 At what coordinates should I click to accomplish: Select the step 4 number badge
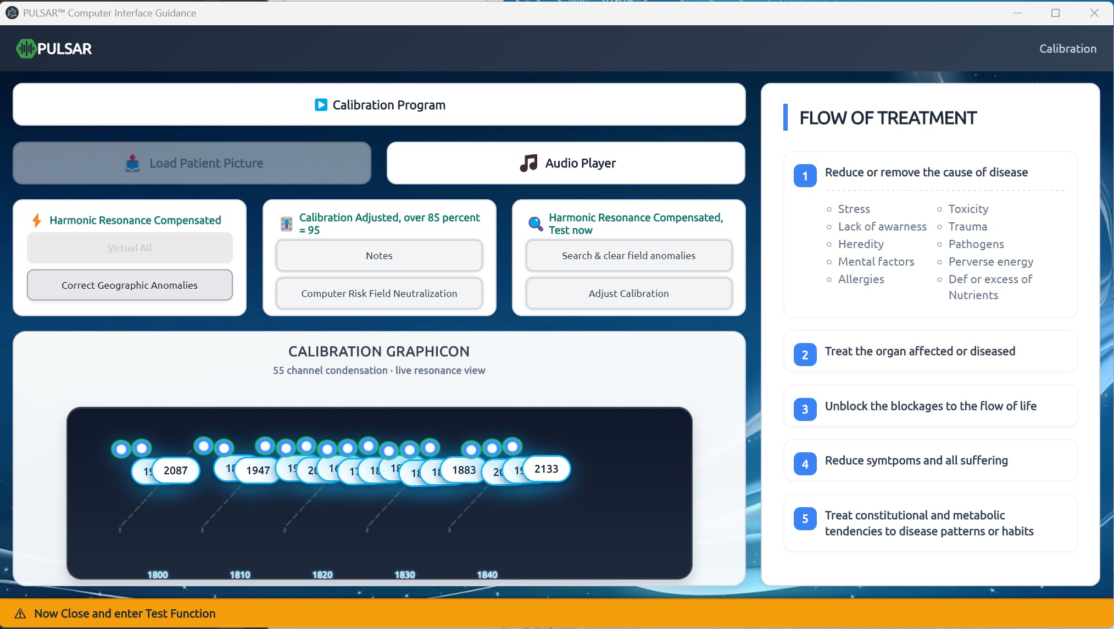(x=805, y=464)
